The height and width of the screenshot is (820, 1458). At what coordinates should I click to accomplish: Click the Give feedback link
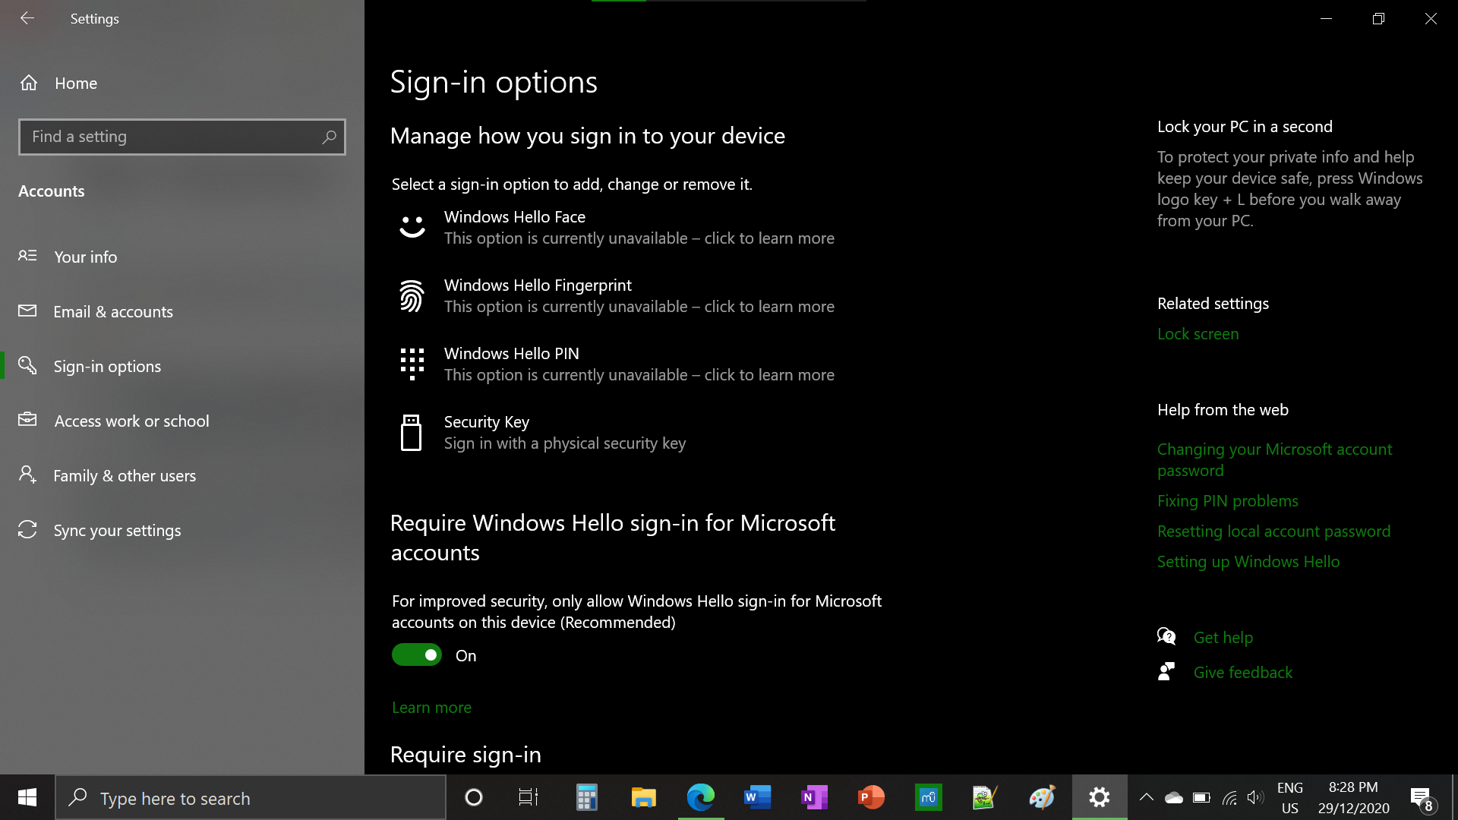coord(1242,673)
